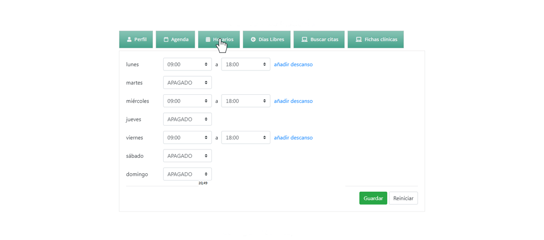Save schedule with Guardar button
Image resolution: width=544 pixels, height=240 pixels.
point(373,198)
